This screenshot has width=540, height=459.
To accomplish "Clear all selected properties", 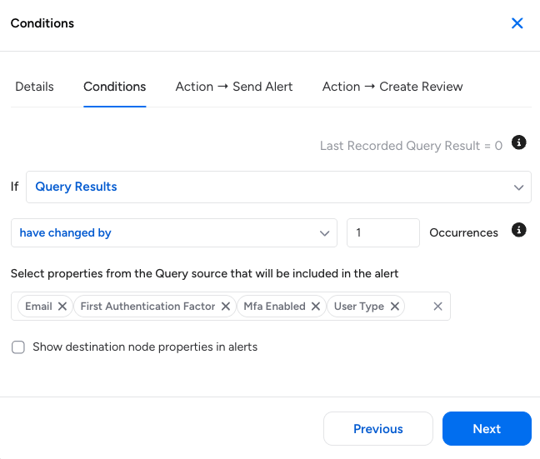I will (438, 307).
